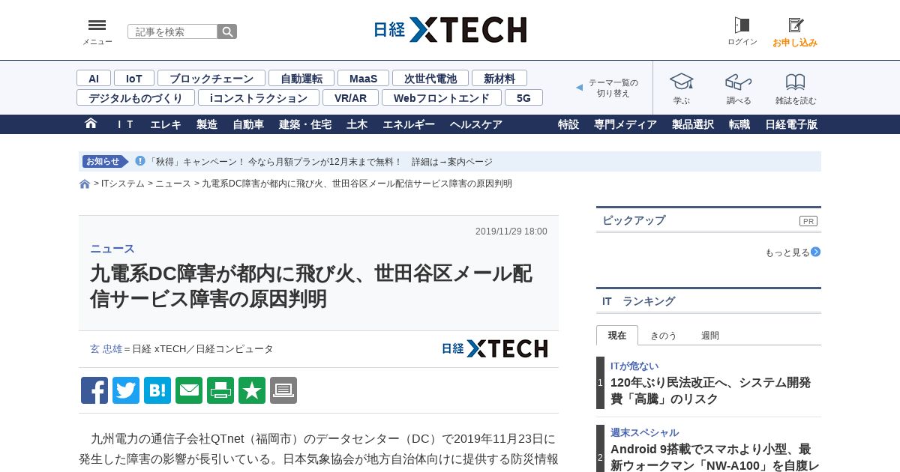900x472 pixels.
Task: Open ranking article 120年ぶり民法改正へ
Action: pyautogui.click(x=710, y=390)
